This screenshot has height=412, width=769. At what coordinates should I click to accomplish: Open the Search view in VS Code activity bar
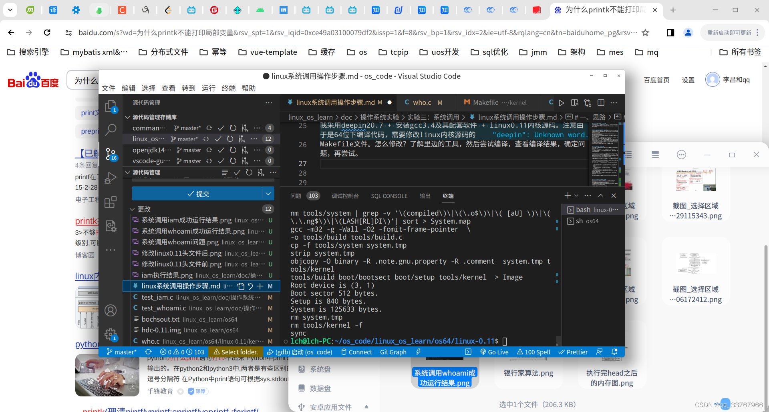(x=111, y=130)
